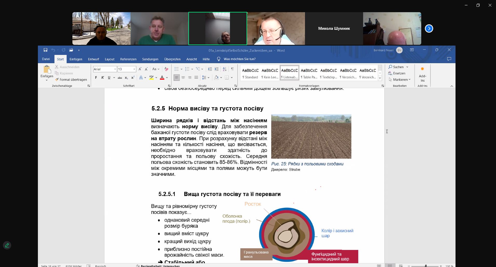Open underline style dropdown arrow
Screen dimensions: 496x267
pos(114,77)
